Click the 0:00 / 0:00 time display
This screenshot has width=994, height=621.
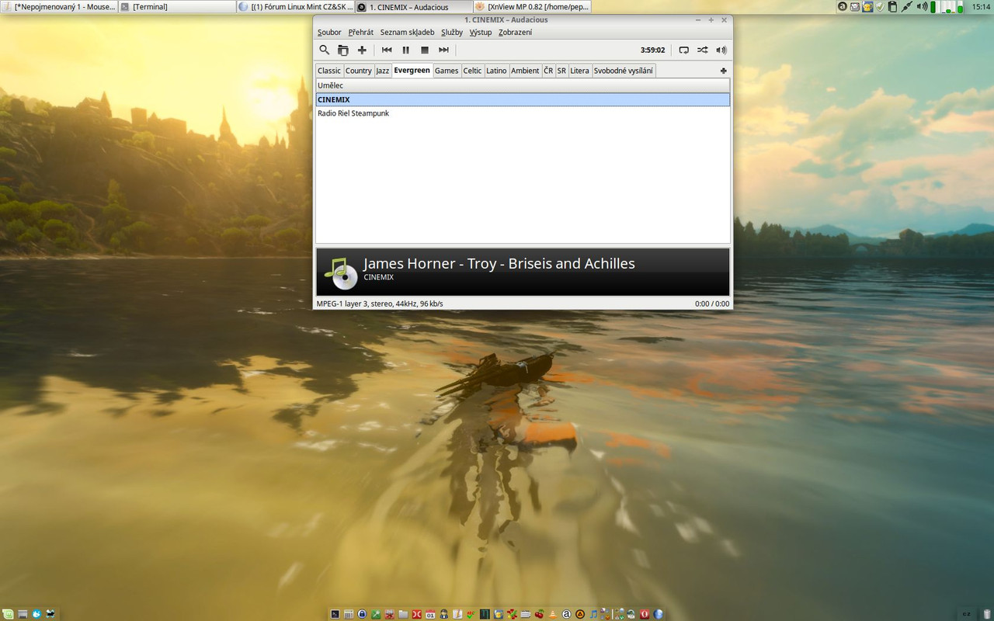pos(712,304)
